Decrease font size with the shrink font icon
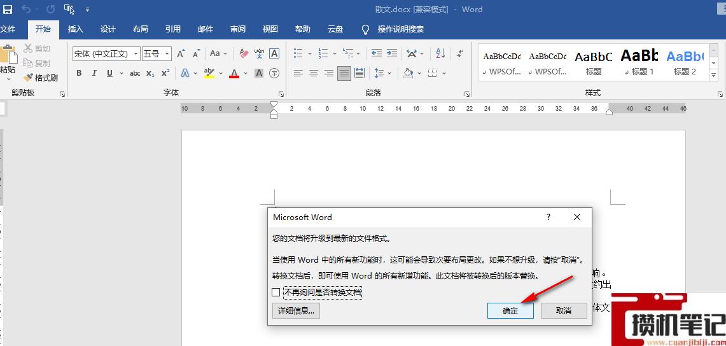Screen dimensions: 726x346 click(x=197, y=53)
